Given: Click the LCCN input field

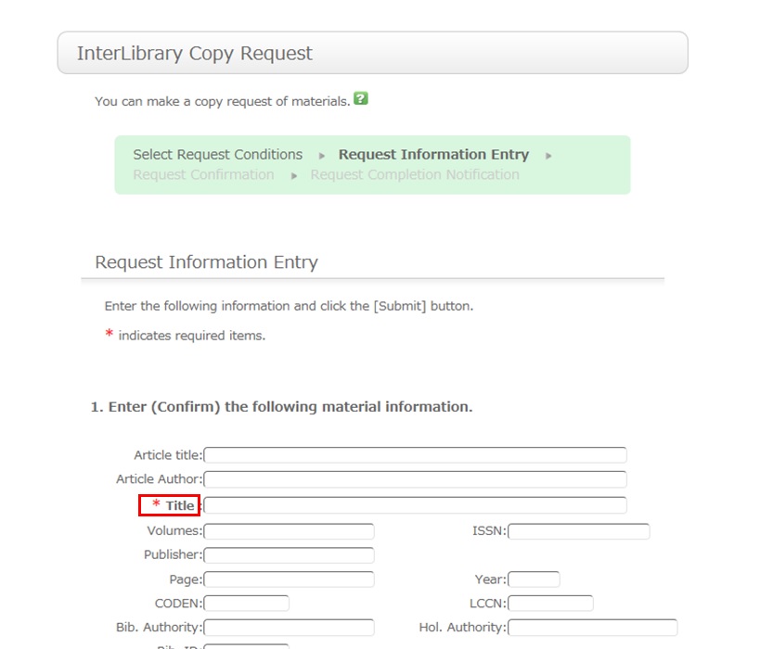Looking at the screenshot, I should pos(550,604).
